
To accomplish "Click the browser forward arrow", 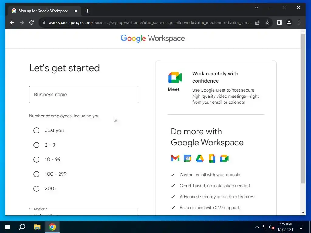I will coord(22,22).
